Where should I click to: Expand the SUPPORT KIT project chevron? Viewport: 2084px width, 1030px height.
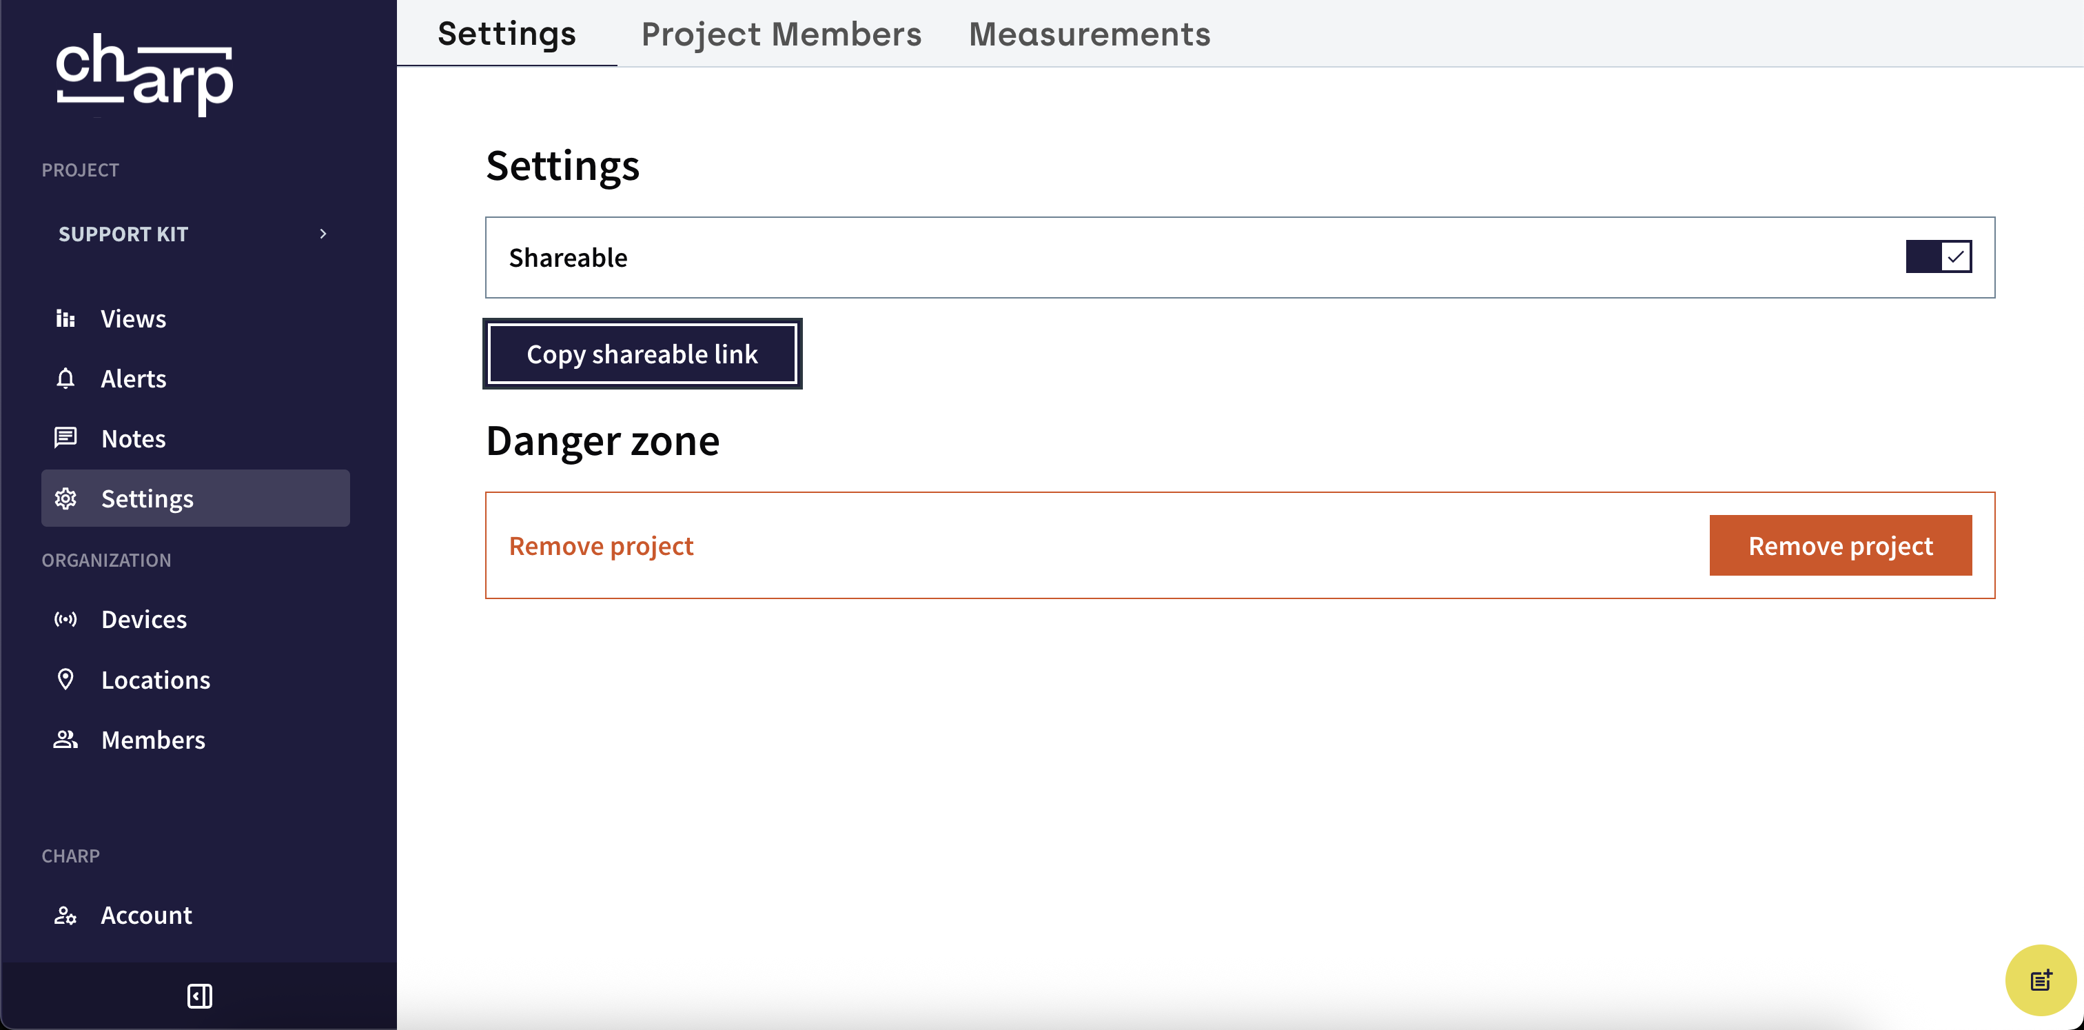pyautogui.click(x=323, y=234)
